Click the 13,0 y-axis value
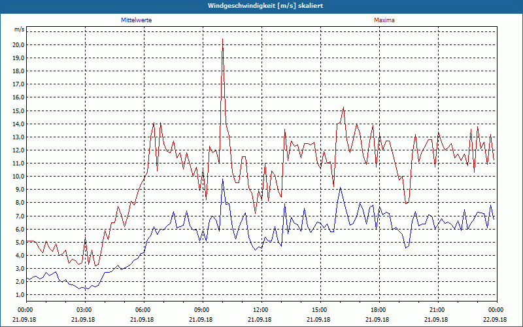523x327 pixels. 19,137
